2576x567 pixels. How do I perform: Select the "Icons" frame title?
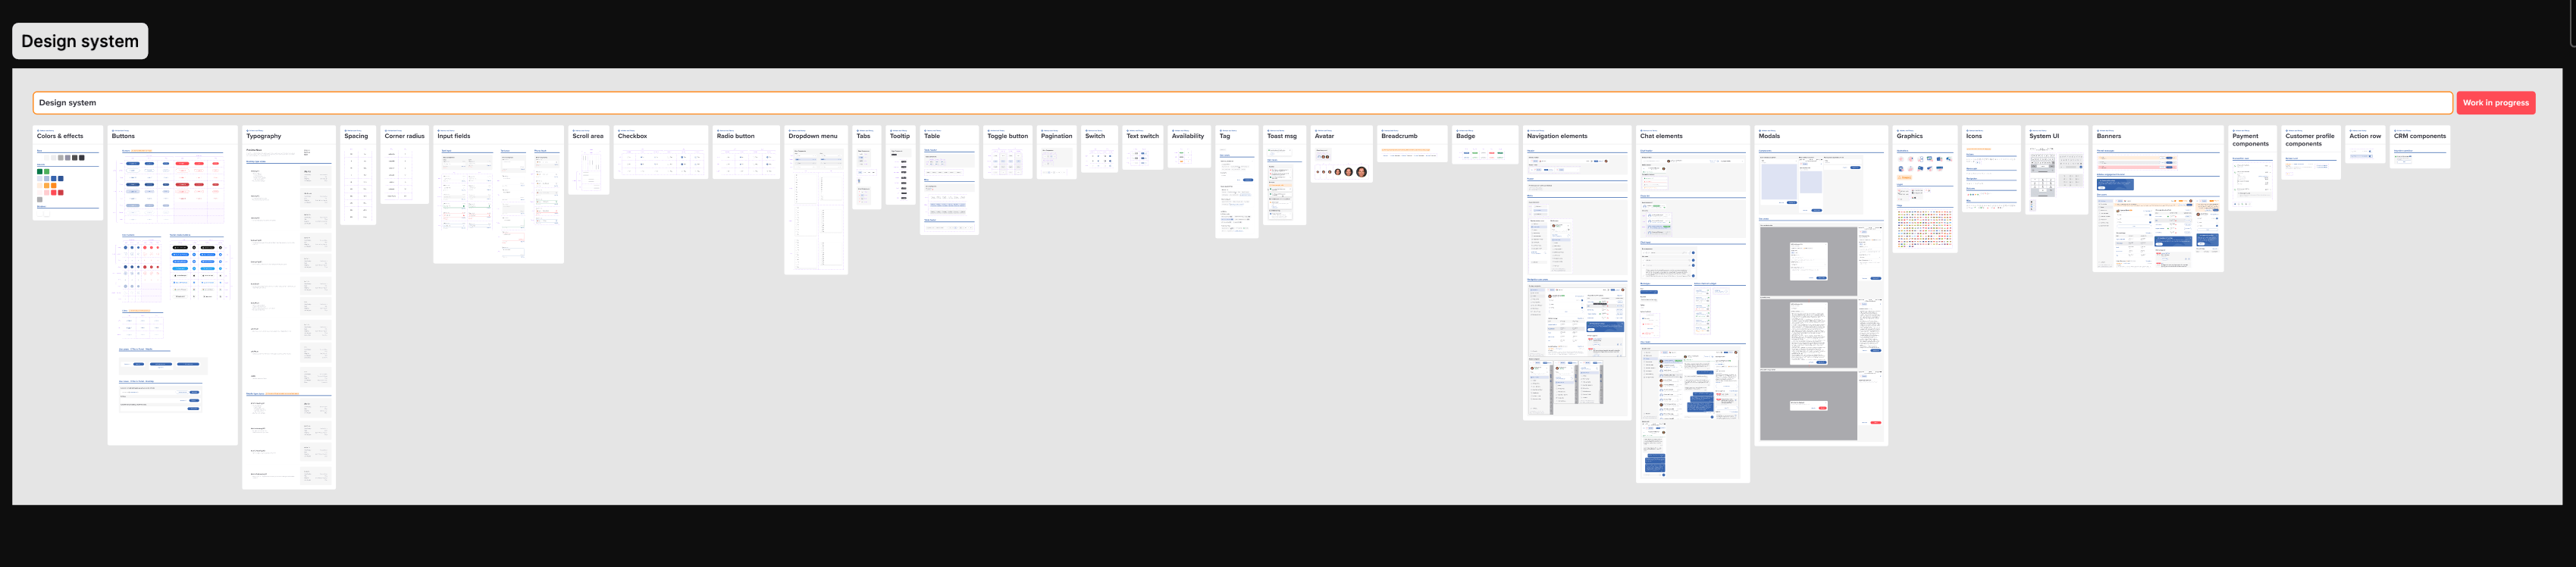(1973, 136)
